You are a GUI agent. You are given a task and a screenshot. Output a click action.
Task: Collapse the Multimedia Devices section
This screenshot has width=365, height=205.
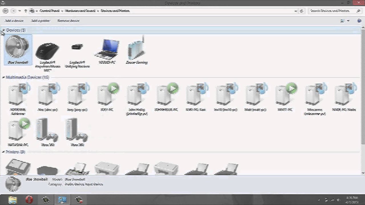point(3,77)
